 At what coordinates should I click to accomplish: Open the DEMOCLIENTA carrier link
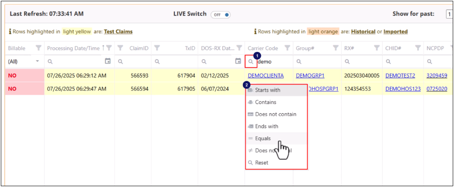tap(266, 76)
